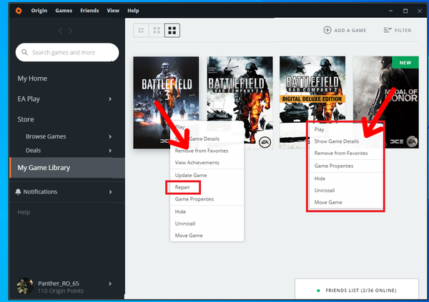429x302 pixels.
Task: Open the View menu
Action: tap(113, 11)
